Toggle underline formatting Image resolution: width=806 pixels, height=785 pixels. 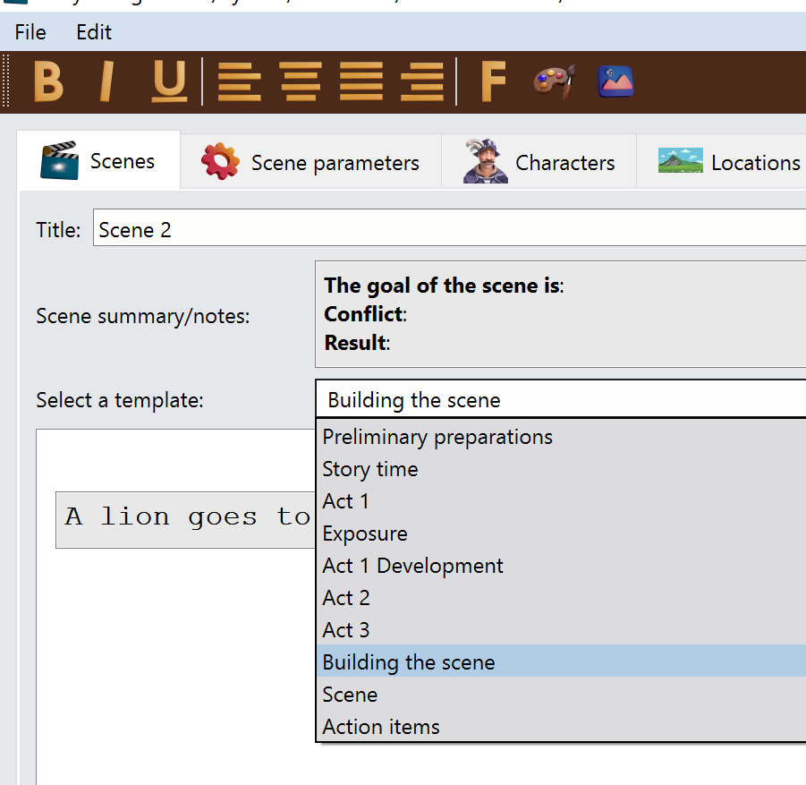168,82
